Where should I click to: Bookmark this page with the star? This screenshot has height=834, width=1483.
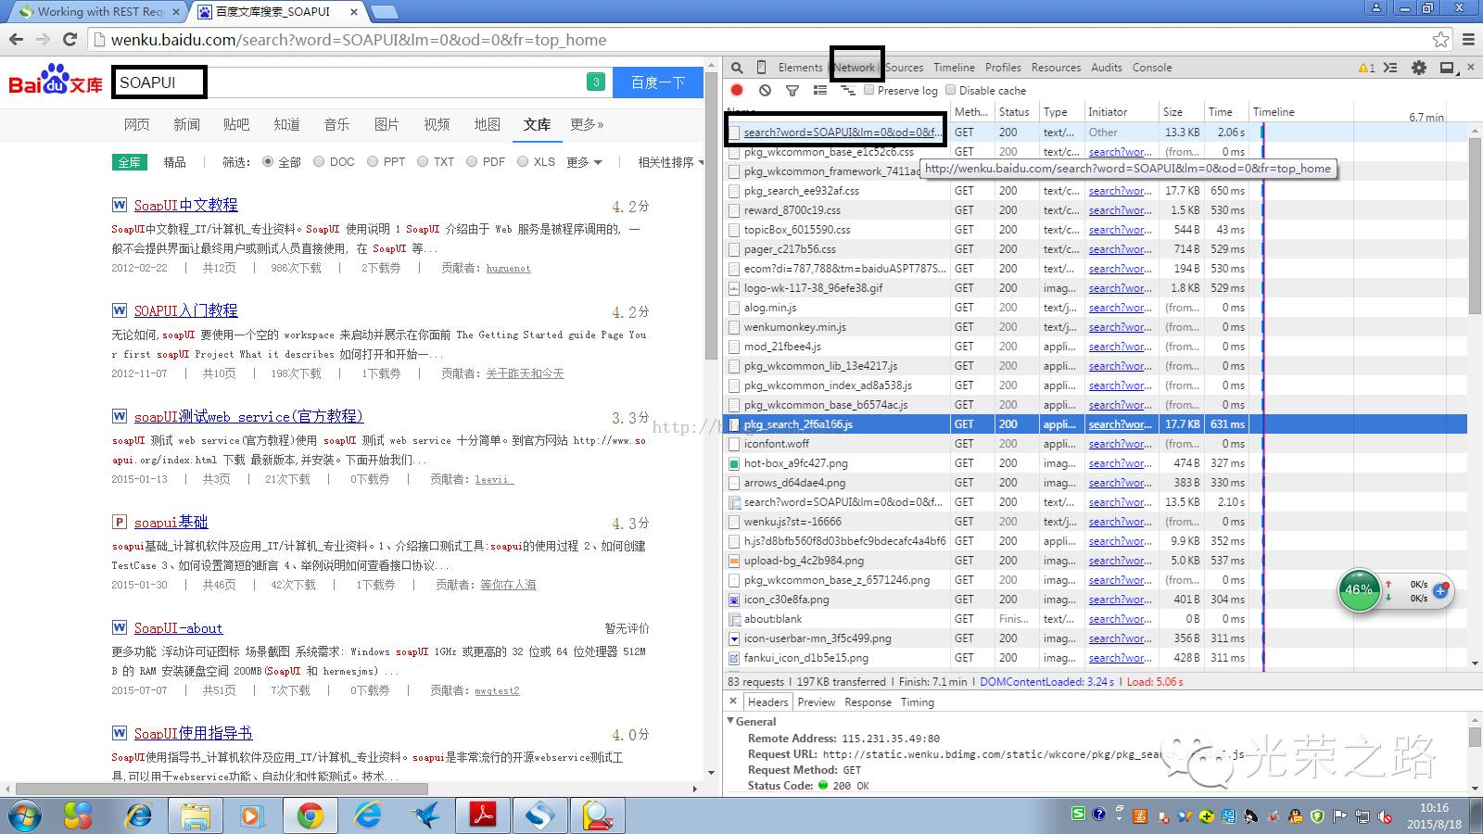point(1440,40)
